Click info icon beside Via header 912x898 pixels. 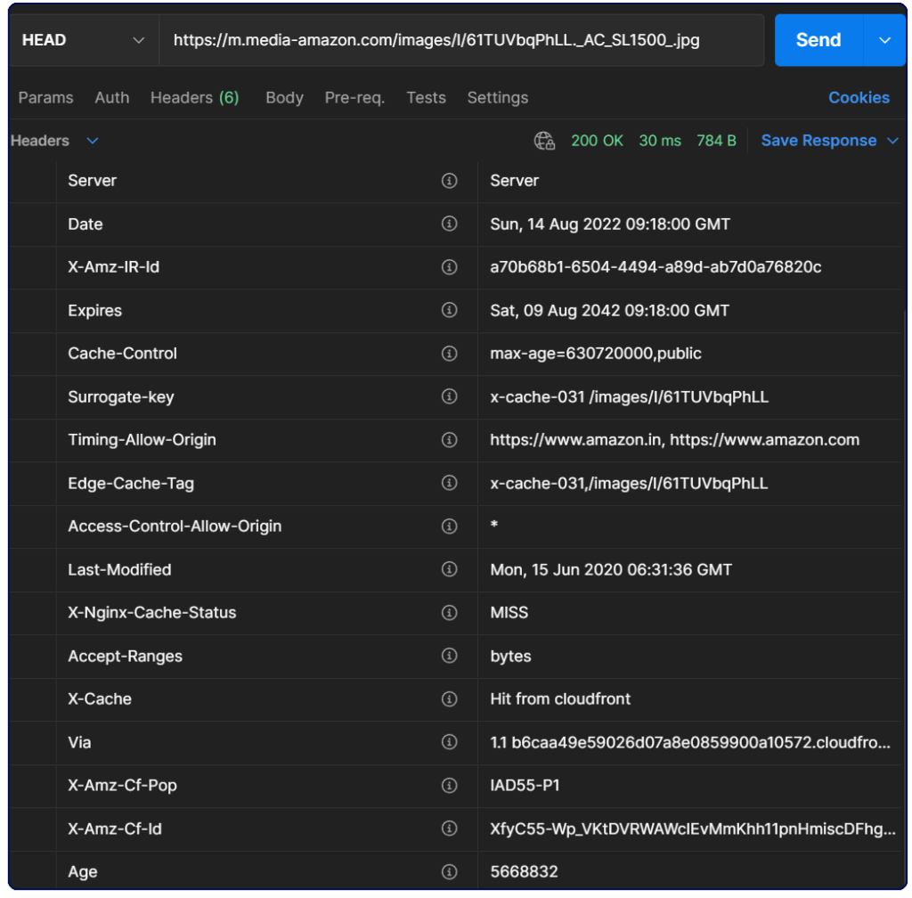449,743
